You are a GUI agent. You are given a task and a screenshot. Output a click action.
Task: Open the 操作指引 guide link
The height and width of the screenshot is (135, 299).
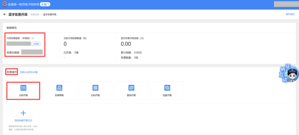pos(290,14)
